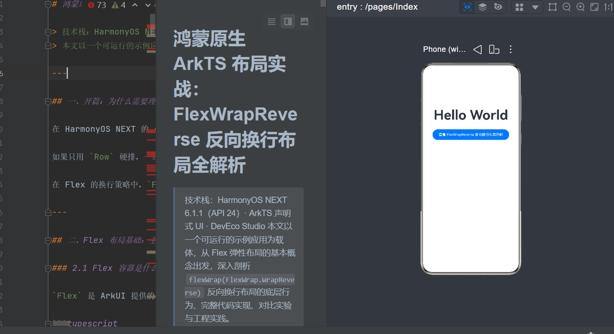Toggle the component tree eye-tracking icon
The height and width of the screenshot is (334, 614).
pyautogui.click(x=498, y=7)
